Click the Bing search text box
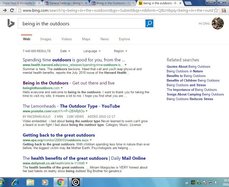Viewport: 229px width, 187px height. point(82,23)
